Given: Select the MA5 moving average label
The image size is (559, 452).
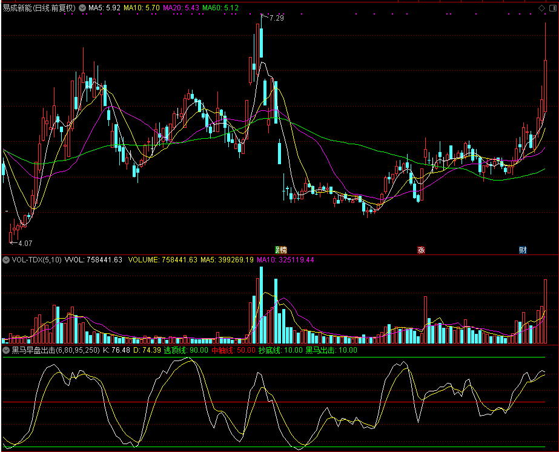Looking at the screenshot, I should pyautogui.click(x=103, y=8).
